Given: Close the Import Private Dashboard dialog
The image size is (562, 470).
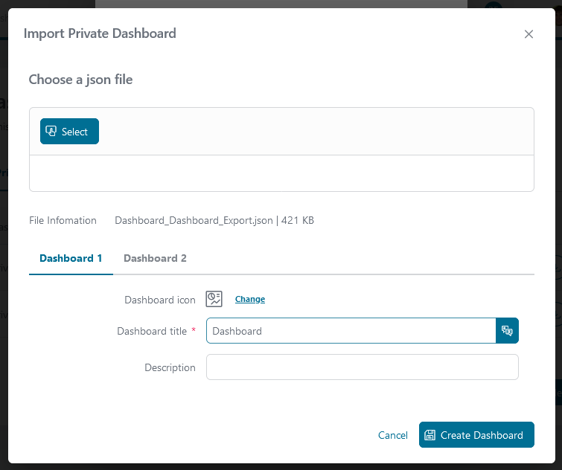Looking at the screenshot, I should tap(529, 34).
